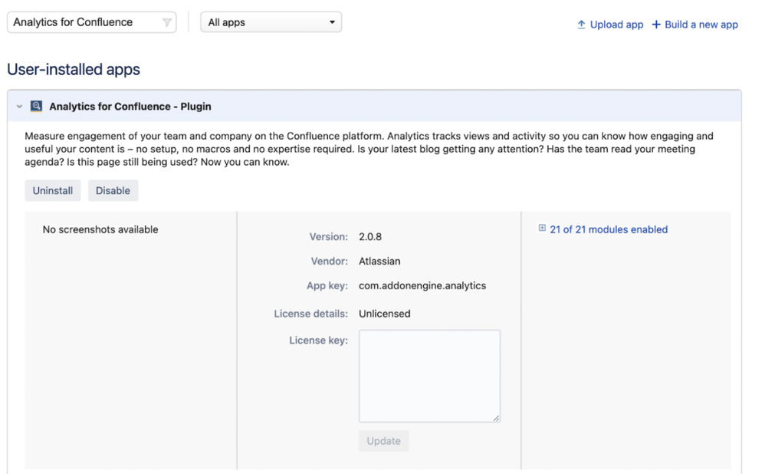Image resolution: width=765 pixels, height=474 pixels.
Task: Click the Version: label
Action: click(328, 237)
